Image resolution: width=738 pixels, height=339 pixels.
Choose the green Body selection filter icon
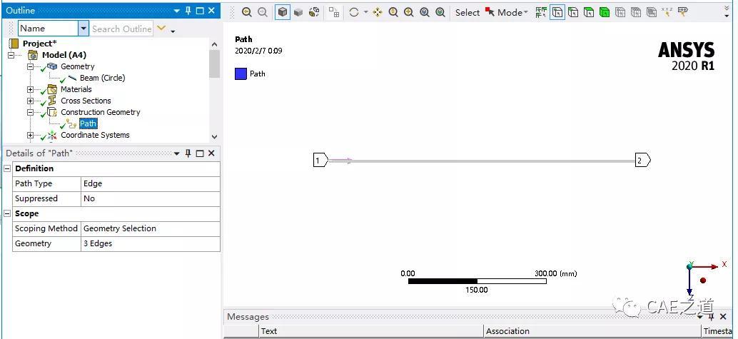coord(605,13)
